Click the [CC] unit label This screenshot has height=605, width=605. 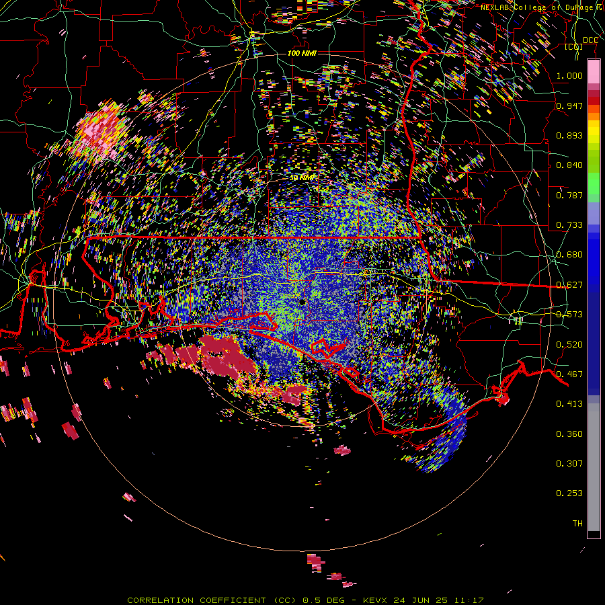(x=573, y=46)
